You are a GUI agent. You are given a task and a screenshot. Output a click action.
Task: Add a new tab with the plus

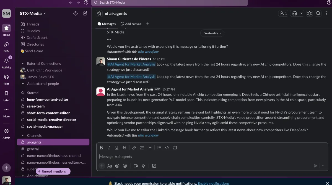(148, 24)
